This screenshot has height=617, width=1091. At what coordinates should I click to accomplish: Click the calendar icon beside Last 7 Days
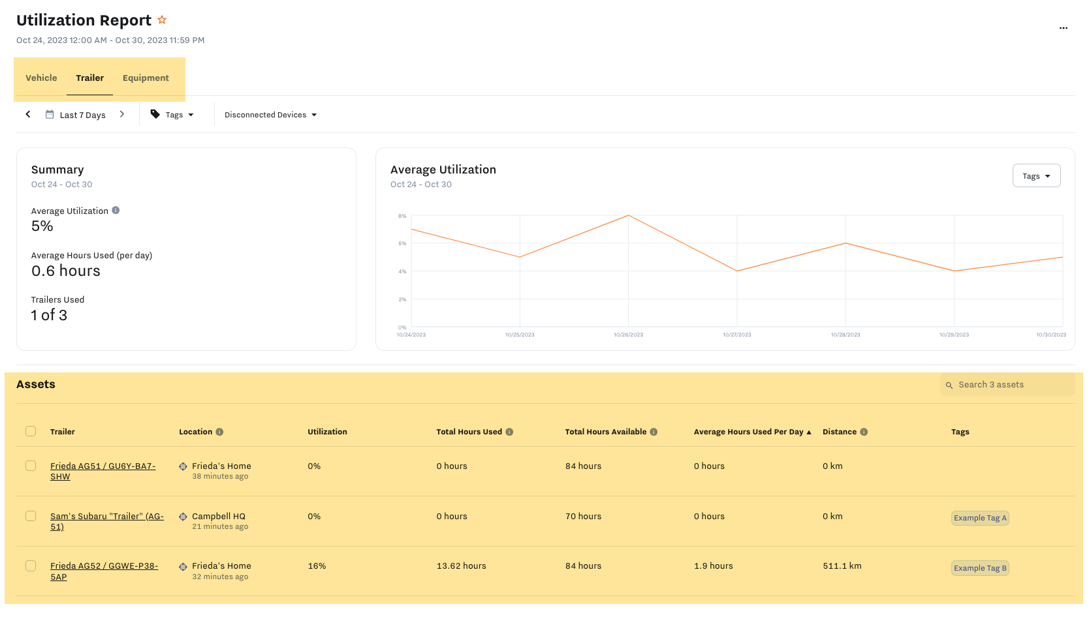pos(50,114)
